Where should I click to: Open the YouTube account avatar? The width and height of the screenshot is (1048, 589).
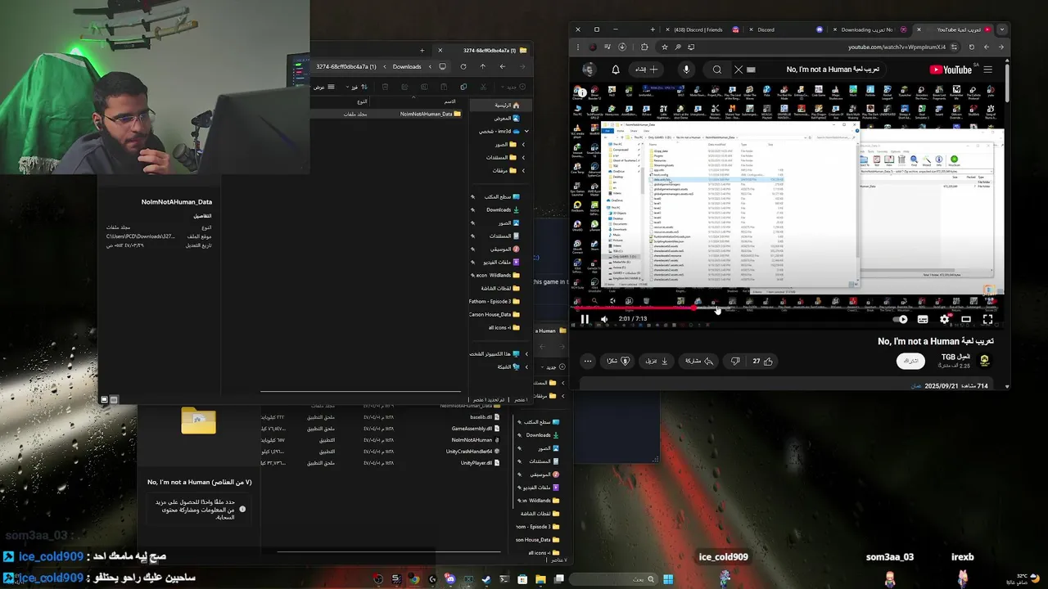pos(589,70)
